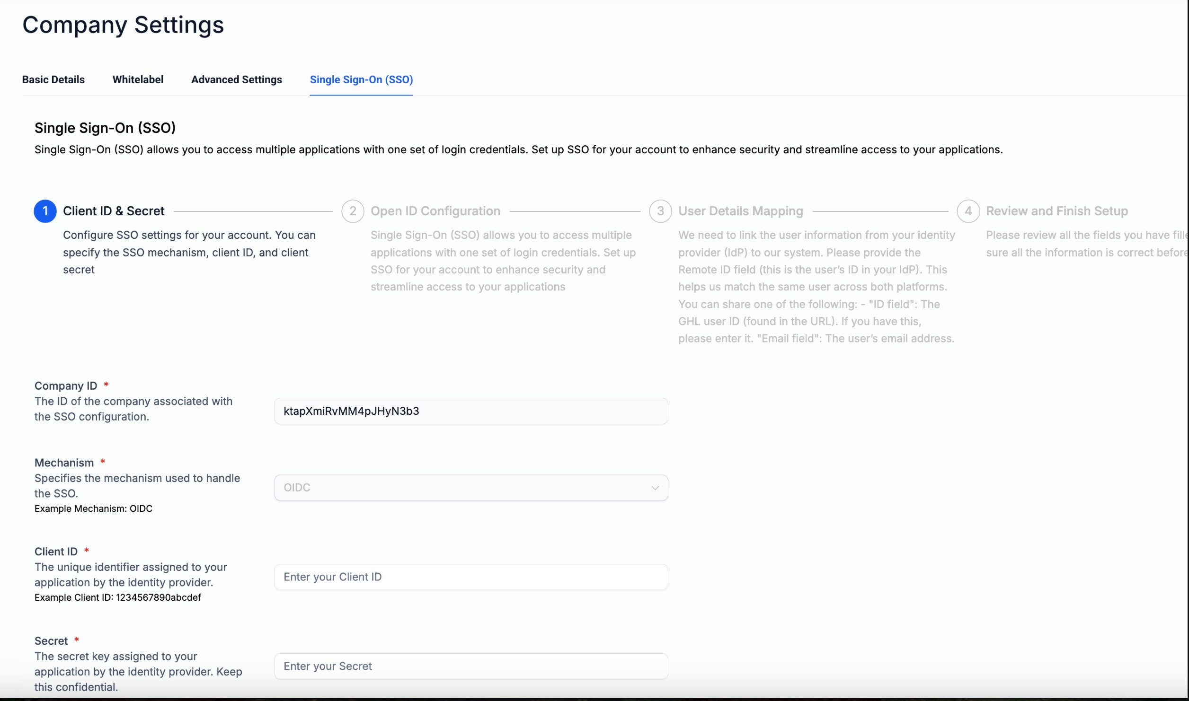Focus the Company ID input field
Screen dimensions: 1189x701
coord(470,411)
